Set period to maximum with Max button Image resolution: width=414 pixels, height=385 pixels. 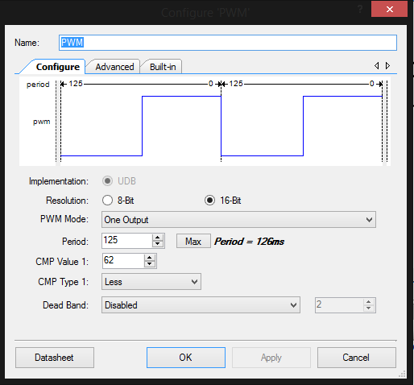(x=193, y=241)
